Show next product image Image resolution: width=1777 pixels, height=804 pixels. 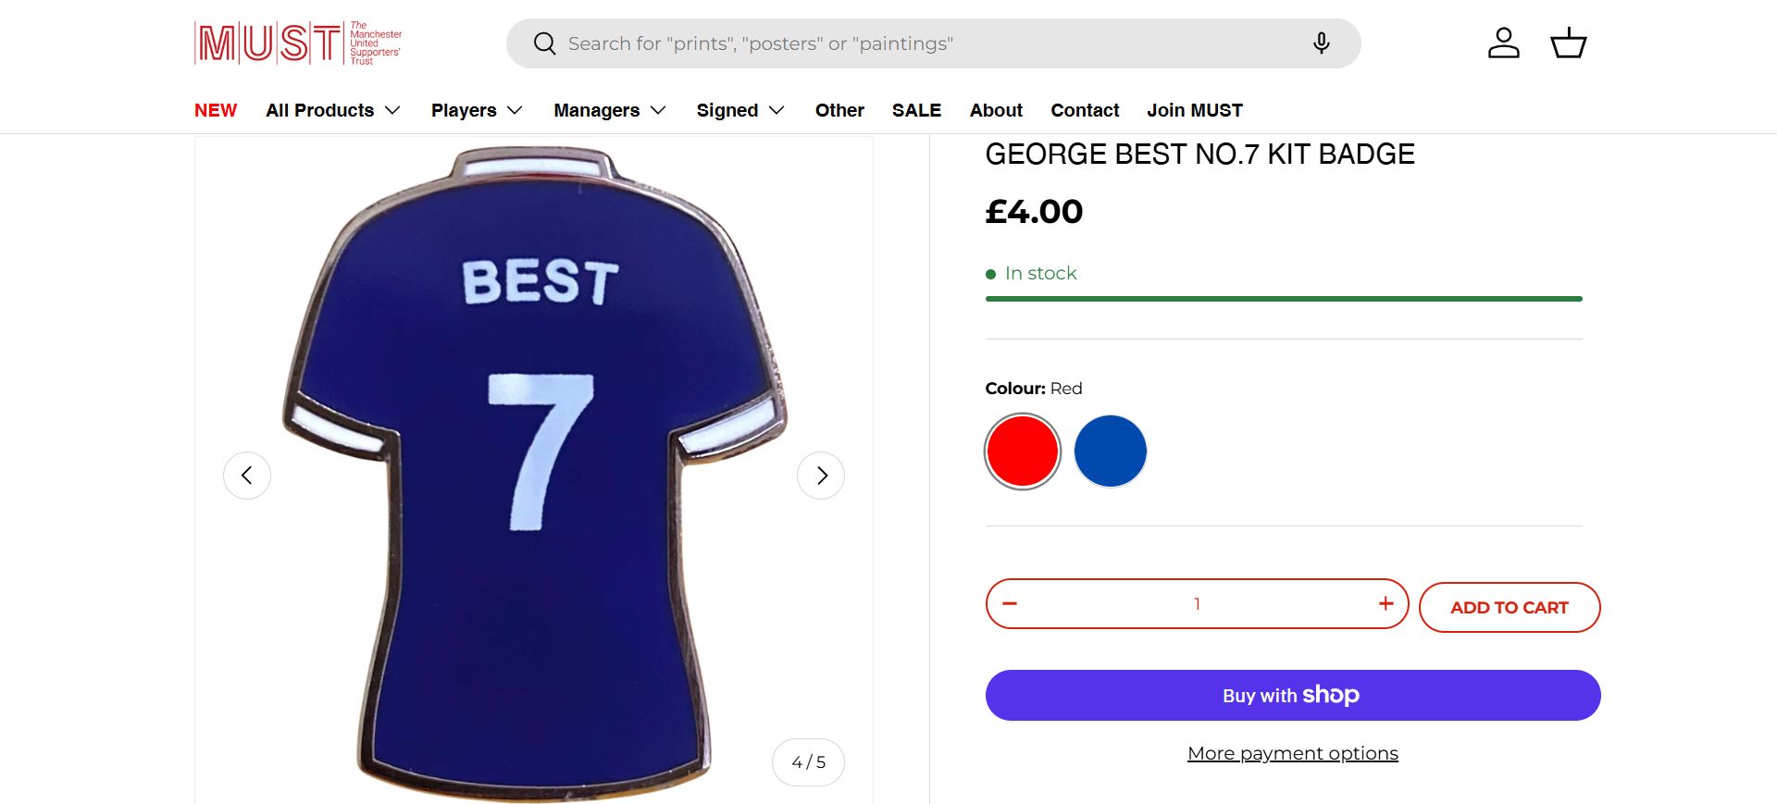(821, 476)
